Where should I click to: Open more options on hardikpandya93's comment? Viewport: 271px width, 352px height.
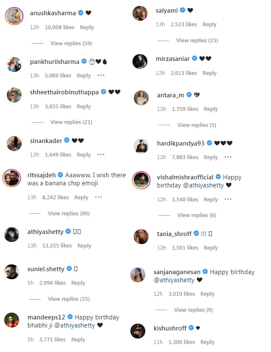coord(228,157)
